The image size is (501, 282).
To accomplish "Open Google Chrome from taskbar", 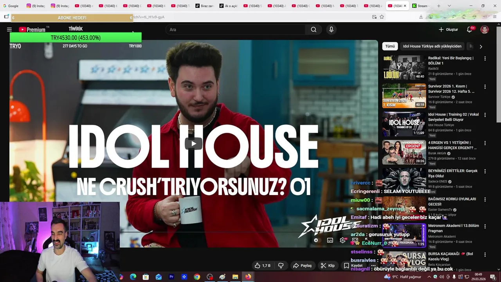I will point(197,277).
